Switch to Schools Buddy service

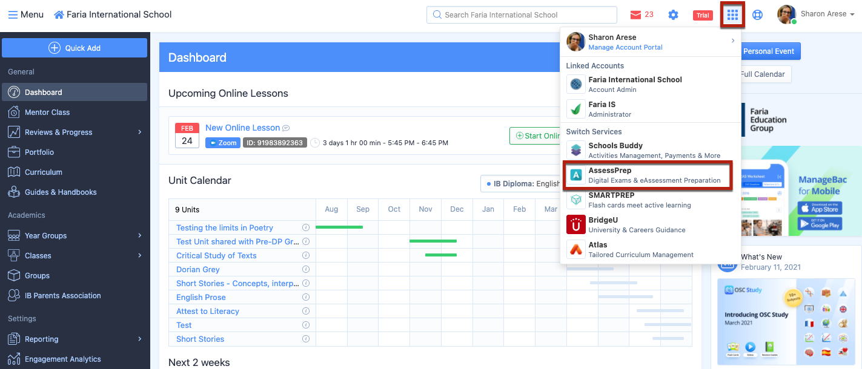(651, 150)
